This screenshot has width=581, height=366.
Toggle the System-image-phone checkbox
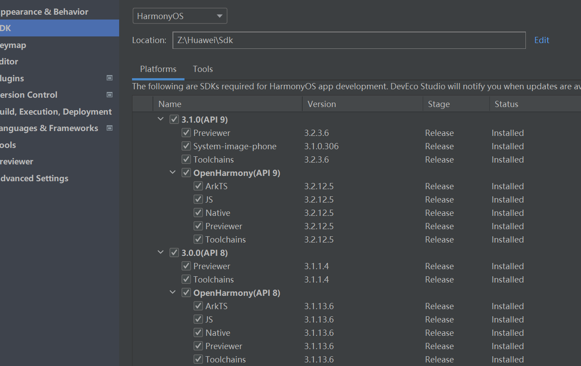(186, 146)
